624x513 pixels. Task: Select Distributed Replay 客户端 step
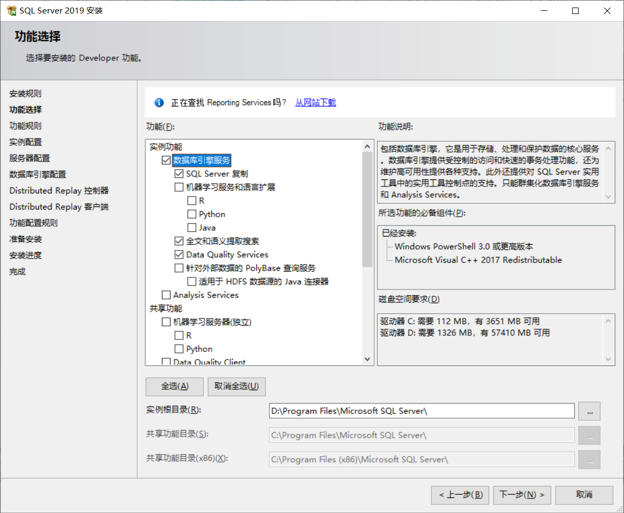(x=59, y=207)
